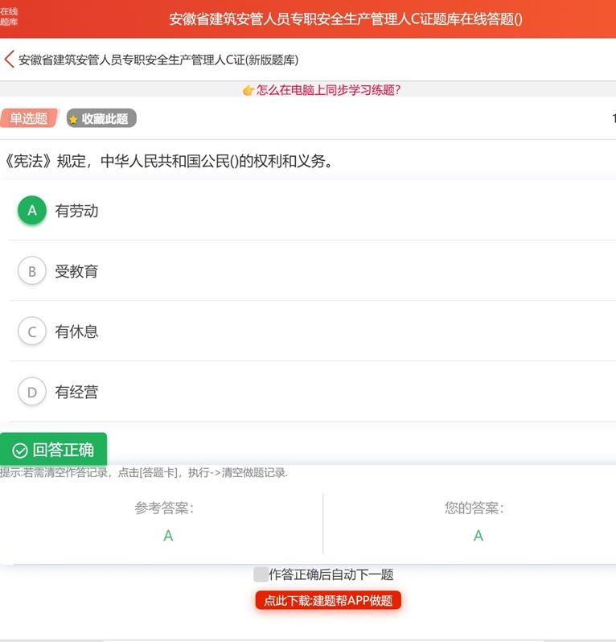Click option text 受教育
The width and height of the screenshot is (616, 642).
click(76, 271)
